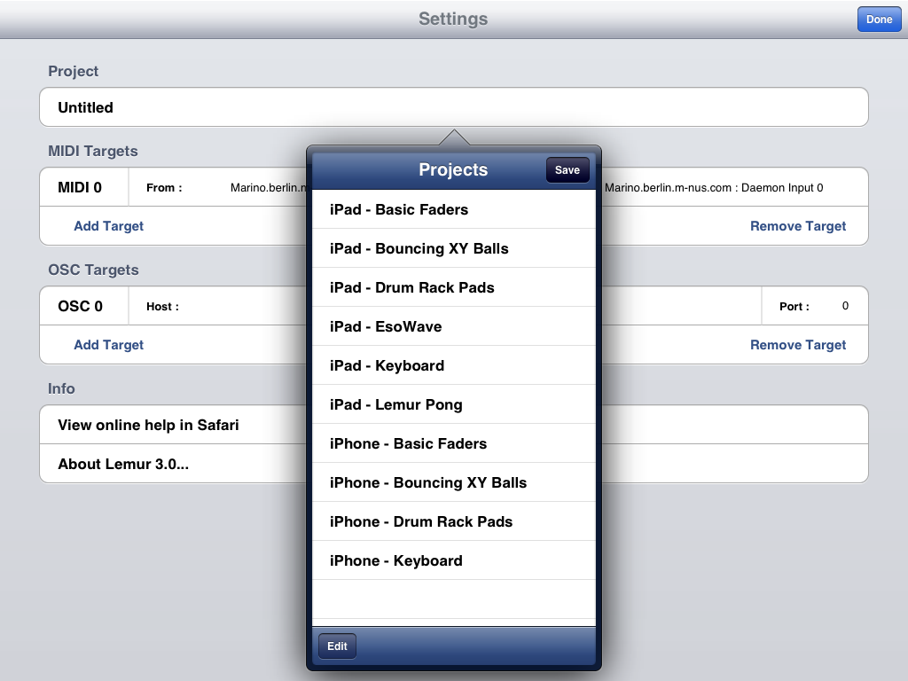Image resolution: width=908 pixels, height=681 pixels.
Task: Remove Target under OSC Targets
Action: click(798, 345)
